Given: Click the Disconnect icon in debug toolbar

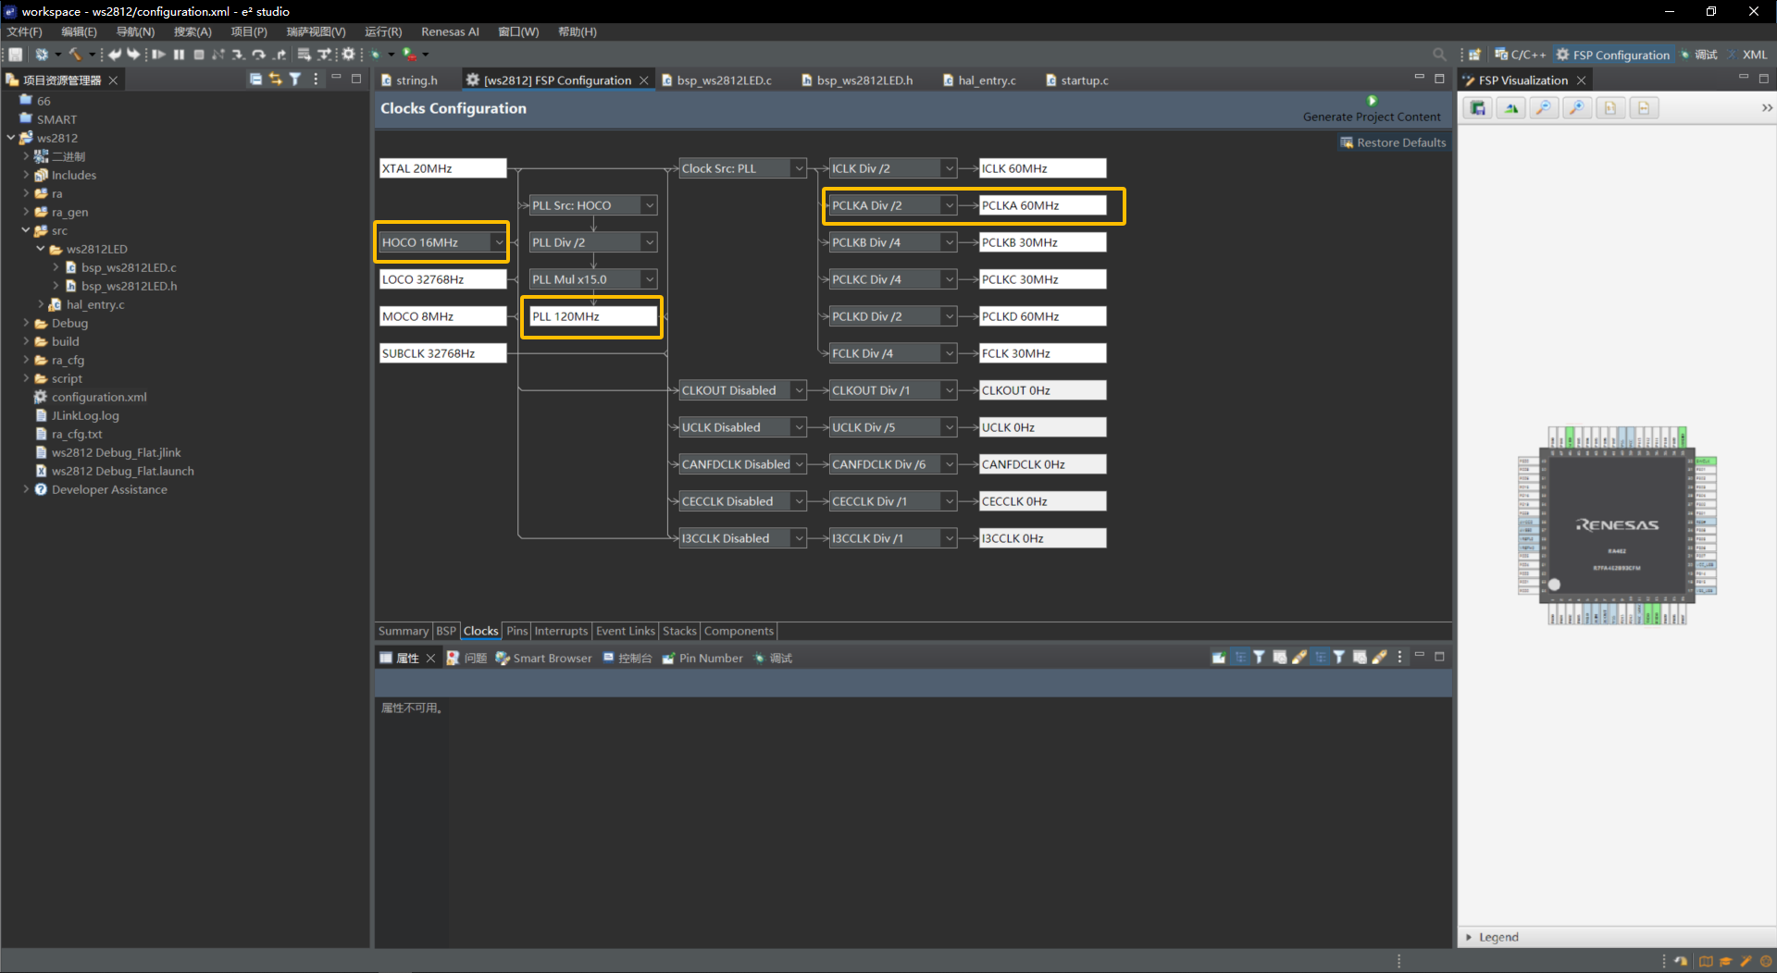Looking at the screenshot, I should 218,55.
